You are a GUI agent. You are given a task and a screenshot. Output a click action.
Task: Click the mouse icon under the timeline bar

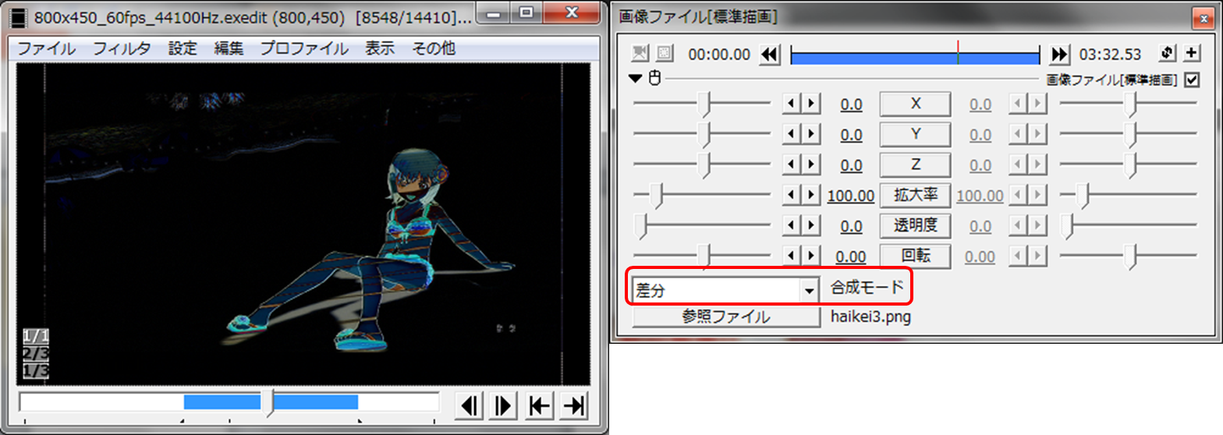655,78
